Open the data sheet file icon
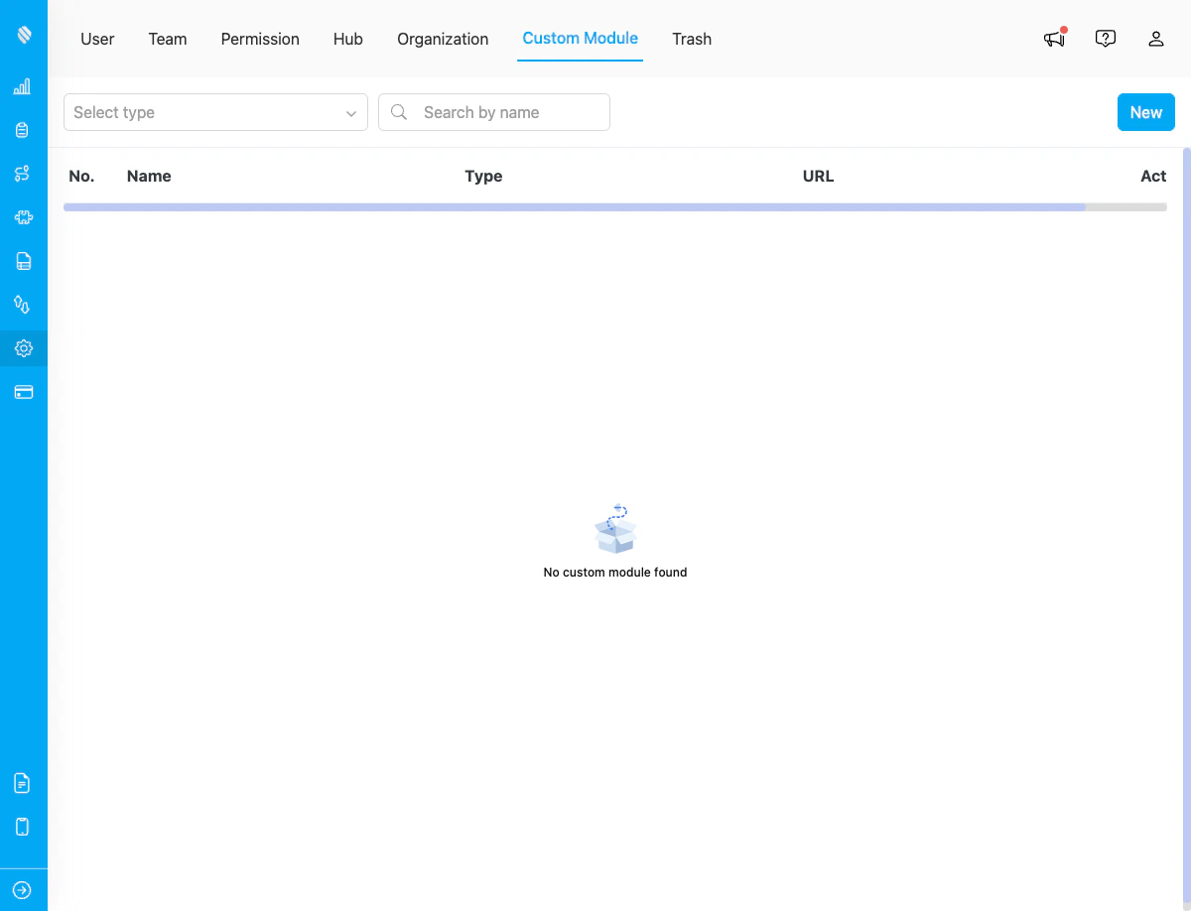Screen dimensions: 1191x911 click(23, 261)
